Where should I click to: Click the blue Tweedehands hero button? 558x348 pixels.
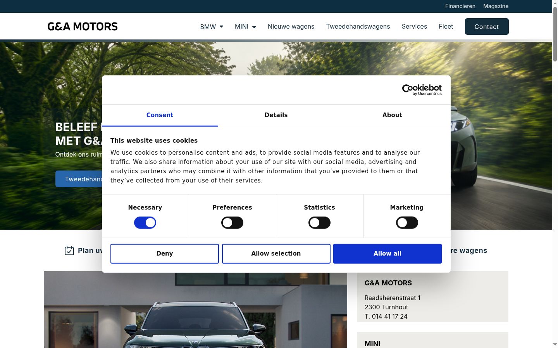pyautogui.click(x=79, y=179)
